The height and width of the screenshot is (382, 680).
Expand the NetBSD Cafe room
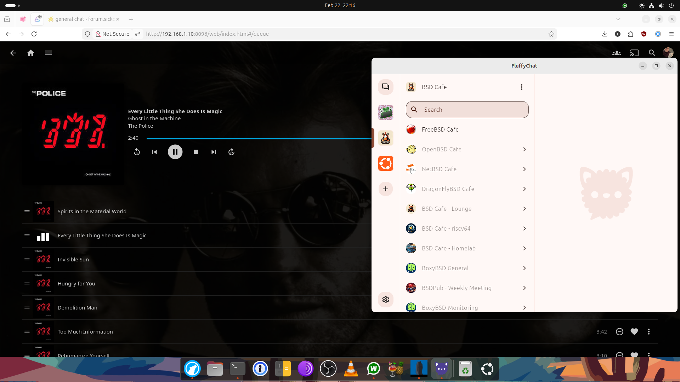point(525,169)
